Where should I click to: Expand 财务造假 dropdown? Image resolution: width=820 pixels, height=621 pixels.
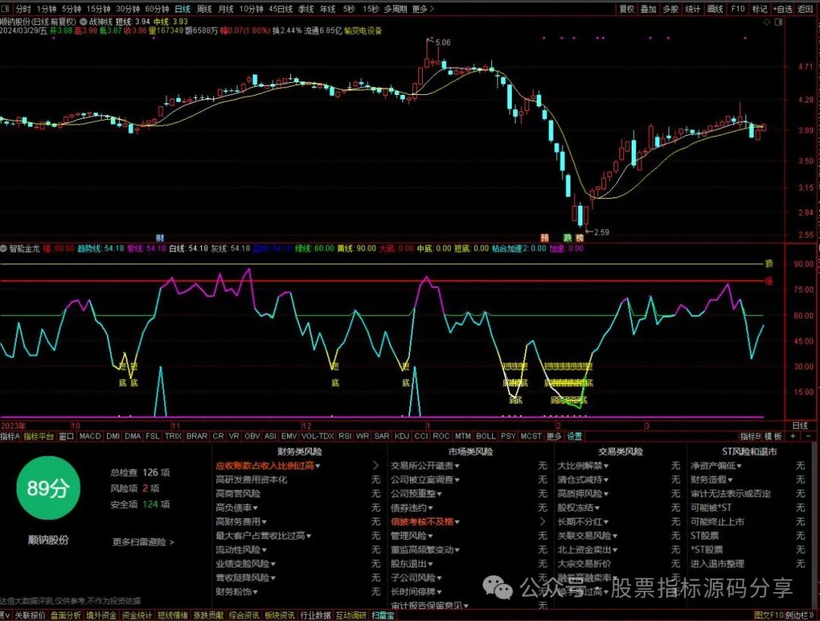(711, 479)
